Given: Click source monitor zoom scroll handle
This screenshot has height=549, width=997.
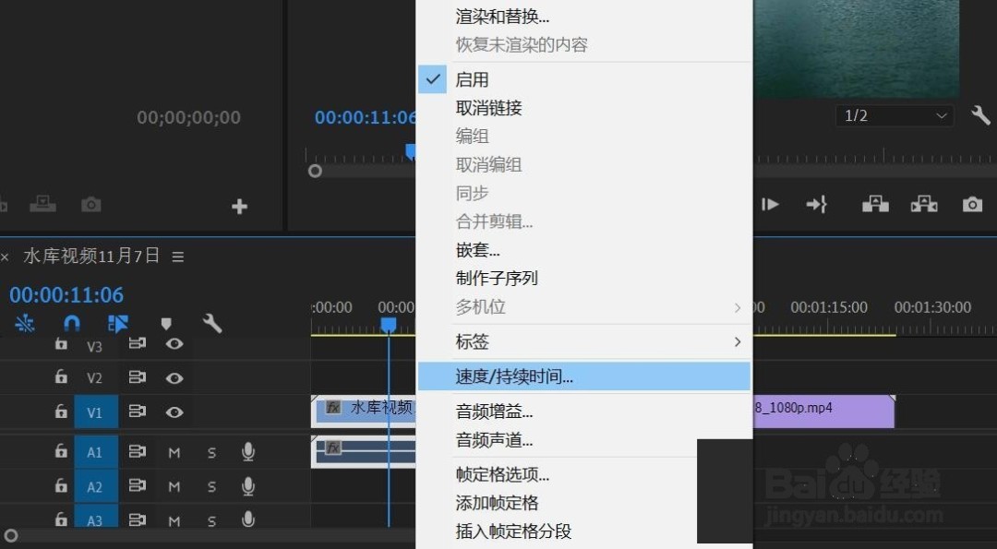Looking at the screenshot, I should click(315, 171).
